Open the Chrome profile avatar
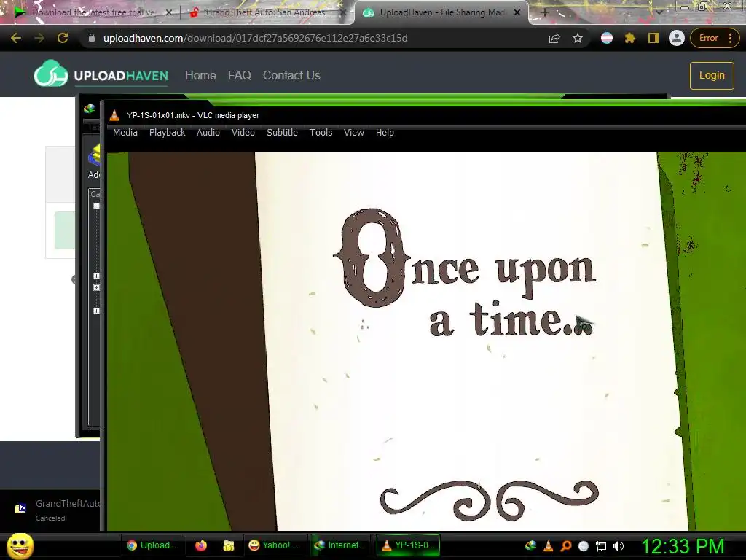 pos(677,38)
